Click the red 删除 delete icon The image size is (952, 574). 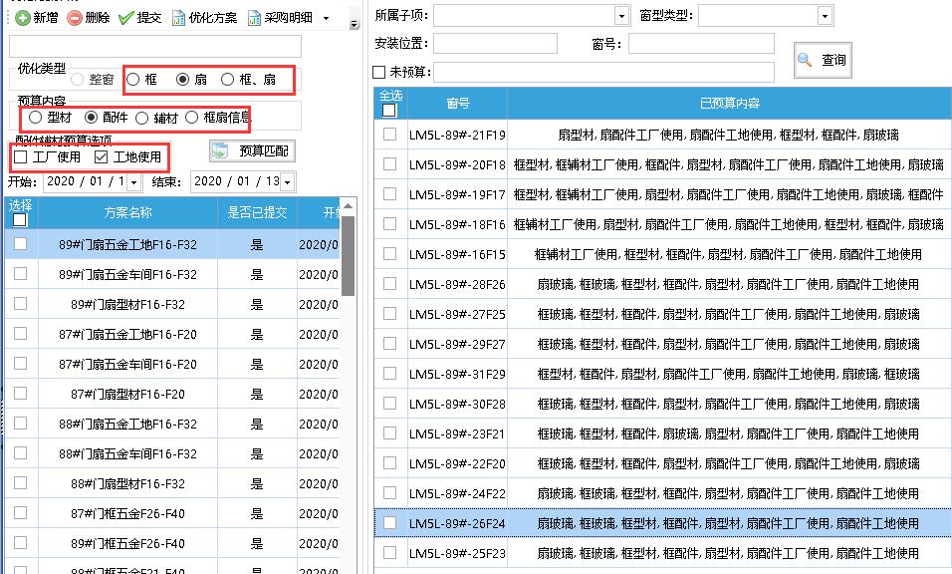point(75,18)
